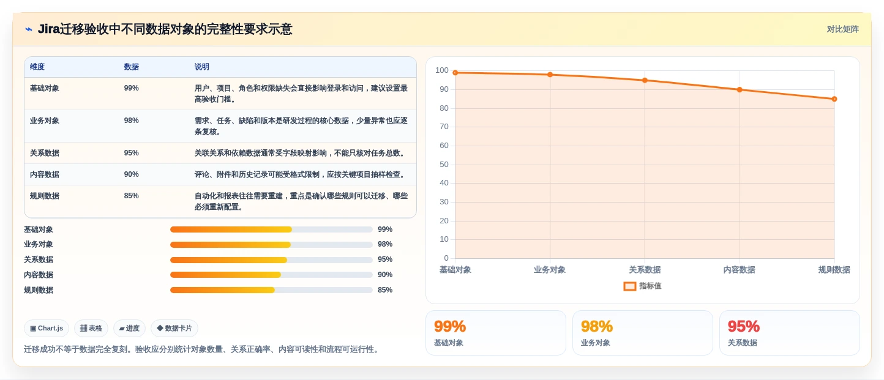Screen dimensions: 884x380
Task: Click the 85% value in table
Action: coord(132,196)
